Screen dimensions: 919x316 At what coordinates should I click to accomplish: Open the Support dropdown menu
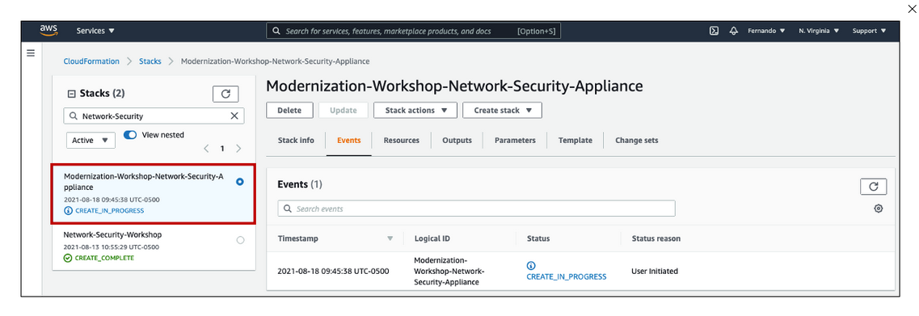(x=869, y=31)
